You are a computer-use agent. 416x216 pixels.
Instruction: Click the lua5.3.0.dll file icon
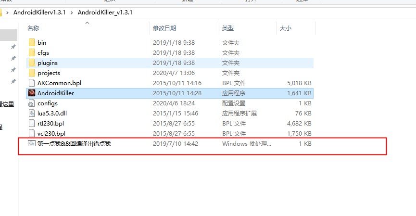pos(32,113)
